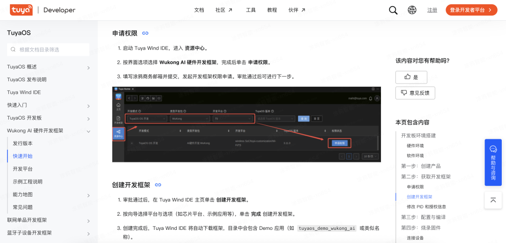Open 文档 in top navigation

pyautogui.click(x=199, y=10)
